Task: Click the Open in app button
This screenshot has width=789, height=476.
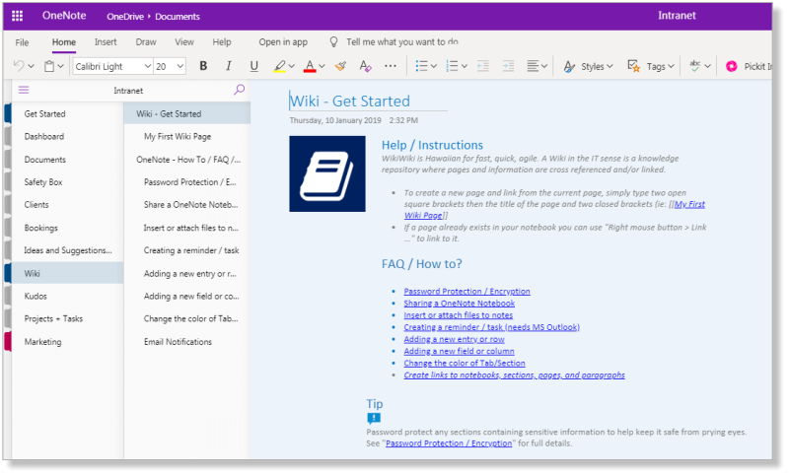Action: click(283, 42)
